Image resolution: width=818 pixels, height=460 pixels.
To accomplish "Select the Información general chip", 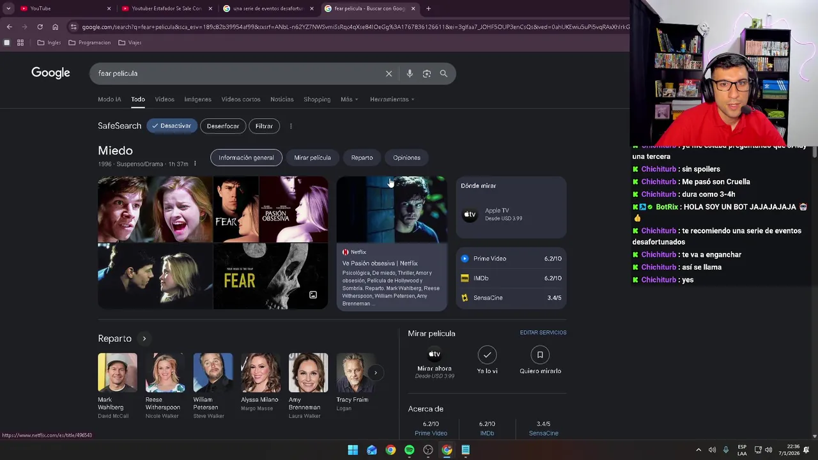I will coord(246,158).
